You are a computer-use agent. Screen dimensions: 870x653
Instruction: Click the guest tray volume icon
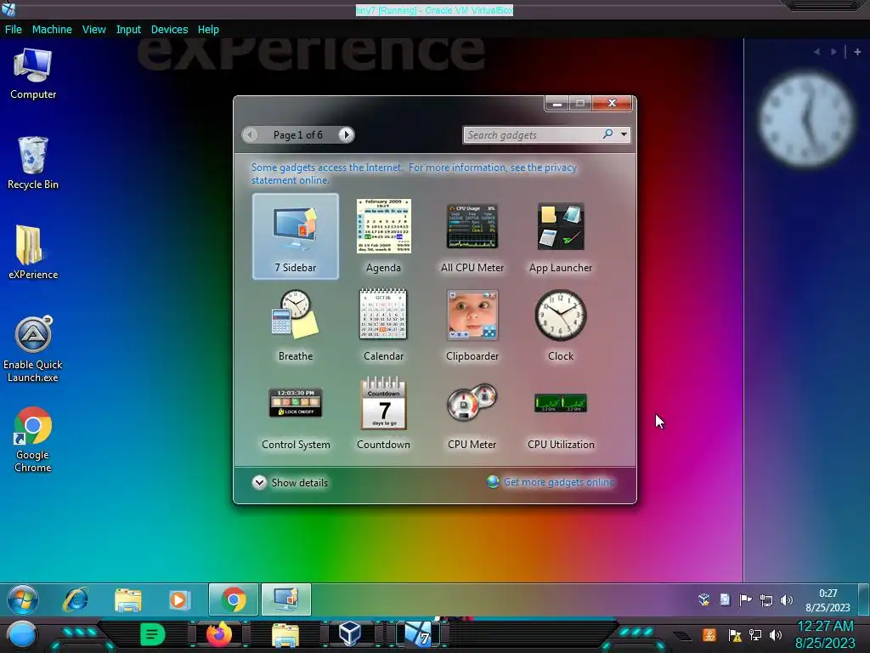coord(786,599)
